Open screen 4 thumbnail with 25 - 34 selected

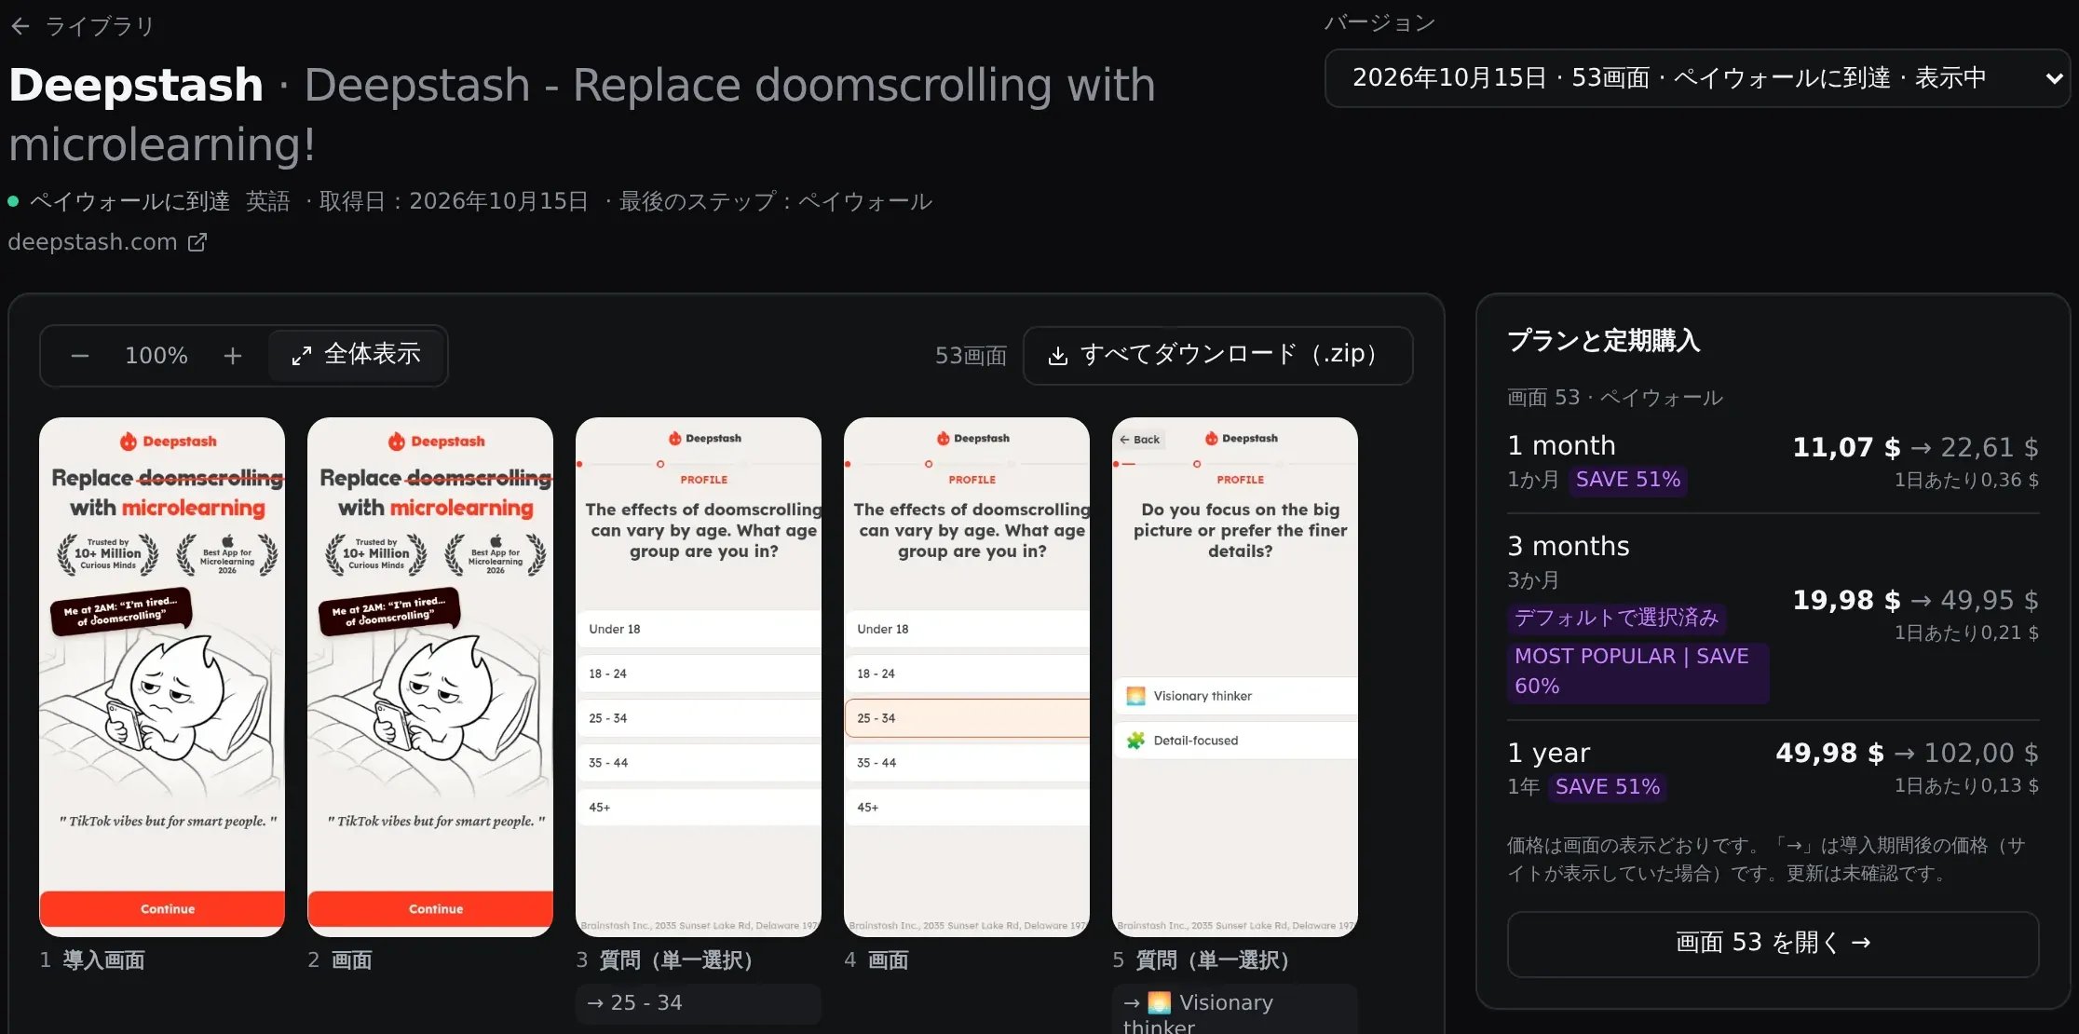[x=967, y=676]
